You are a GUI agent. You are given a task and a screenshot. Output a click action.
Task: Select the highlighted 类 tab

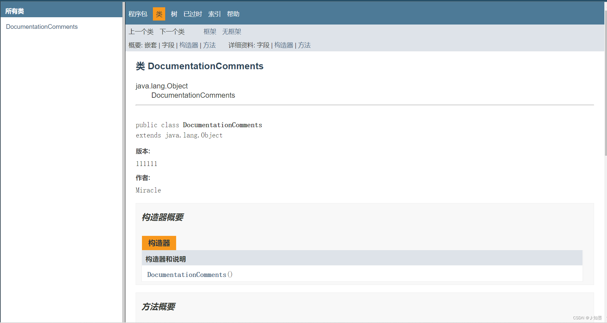tap(159, 14)
